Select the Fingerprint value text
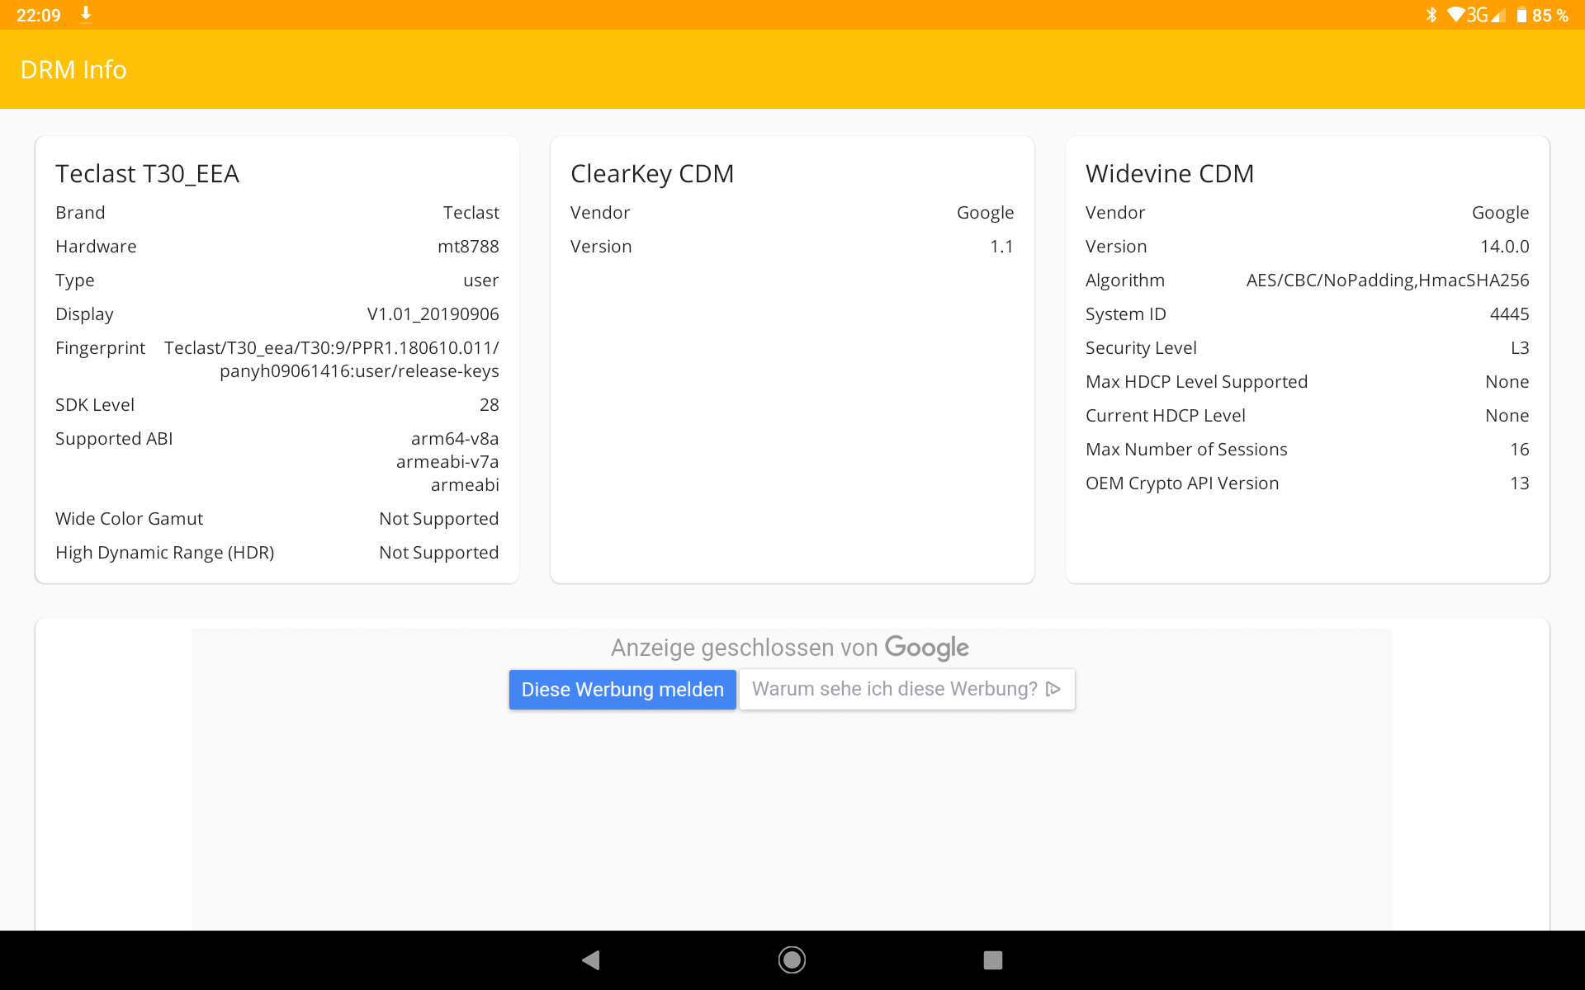This screenshot has width=1585, height=990. pos(332,360)
